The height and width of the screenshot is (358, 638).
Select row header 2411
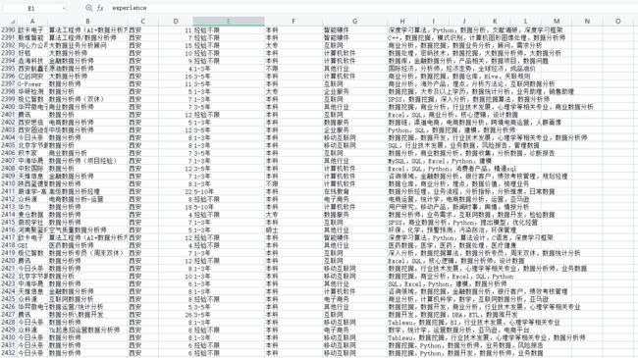tap(8, 191)
